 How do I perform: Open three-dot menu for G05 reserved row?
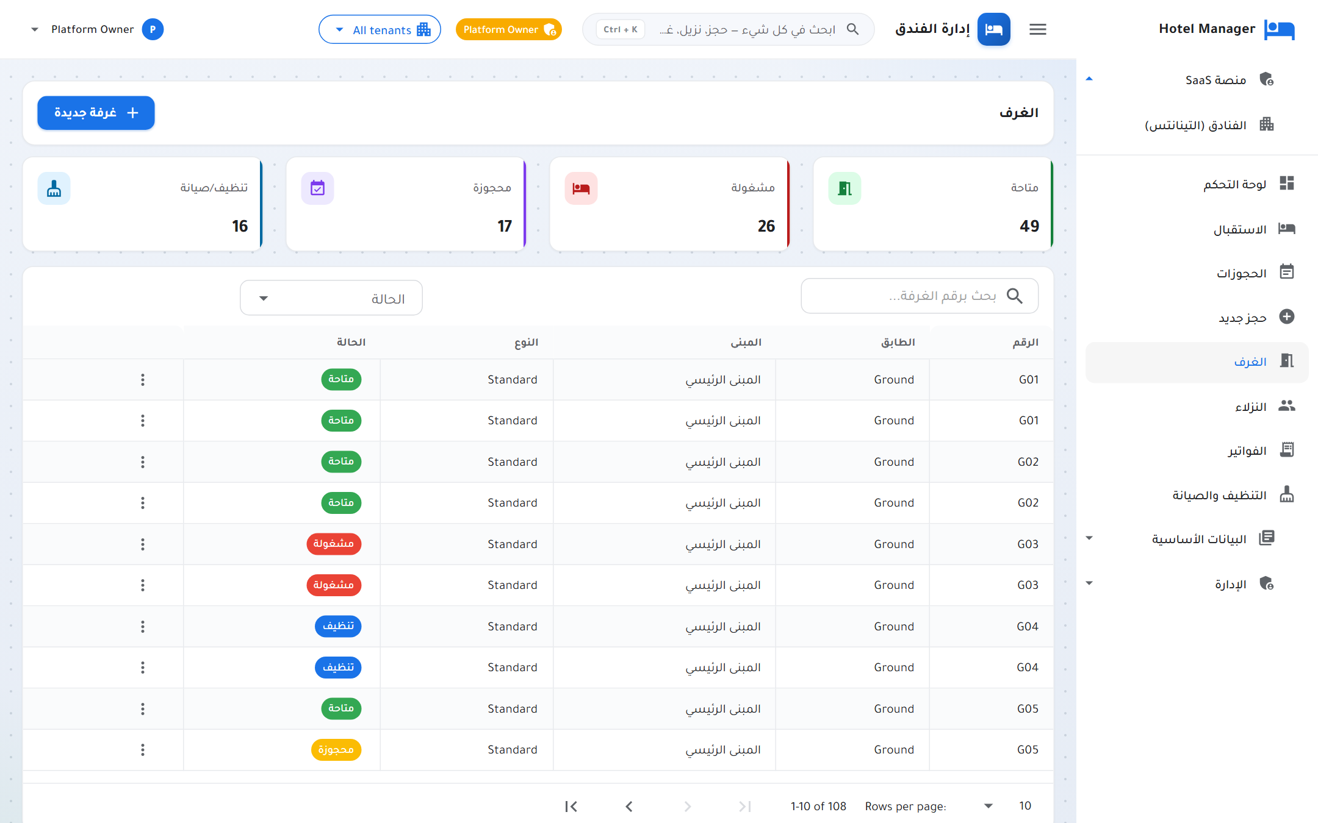(x=143, y=750)
